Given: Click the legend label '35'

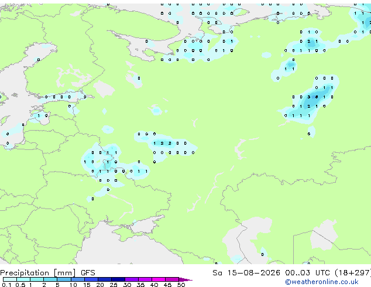Looking at the screenshot, I should point(140,285).
